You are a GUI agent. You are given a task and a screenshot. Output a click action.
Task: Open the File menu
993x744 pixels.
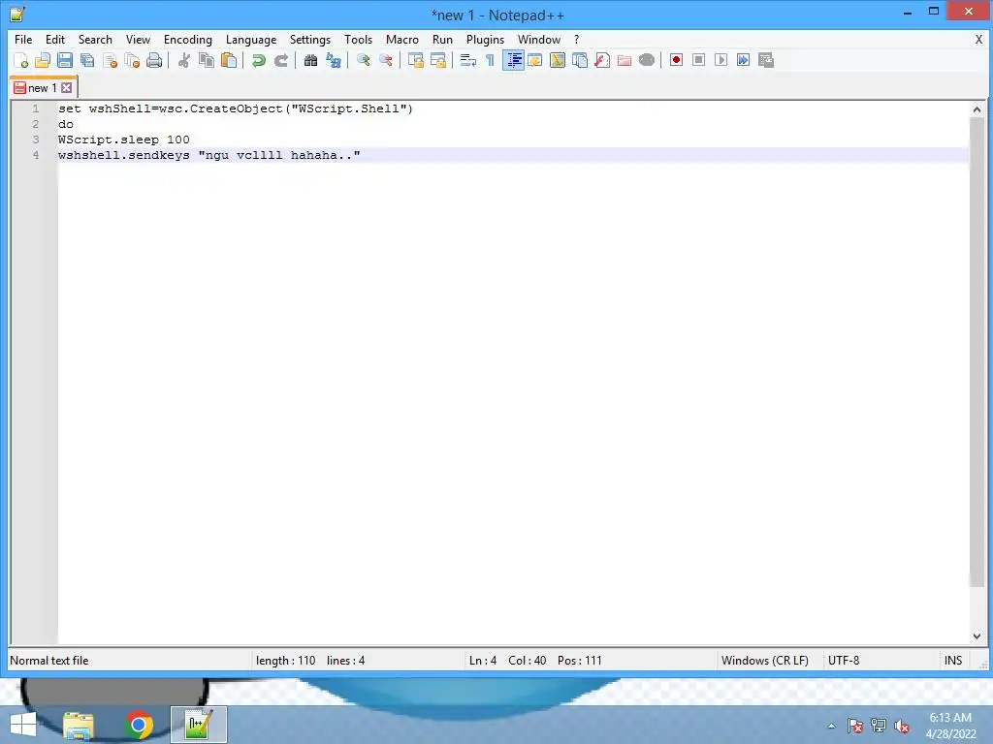(23, 39)
